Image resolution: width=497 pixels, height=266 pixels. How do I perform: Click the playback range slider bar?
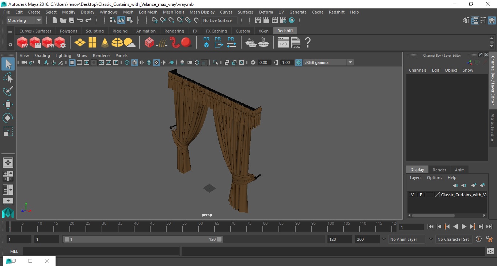(x=143, y=239)
